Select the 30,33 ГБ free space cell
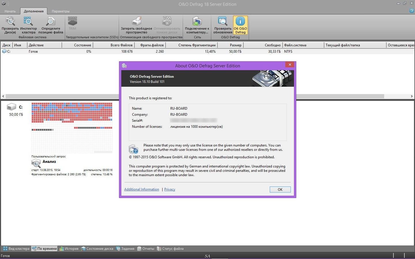The height and width of the screenshot is (259, 415). [x=274, y=52]
